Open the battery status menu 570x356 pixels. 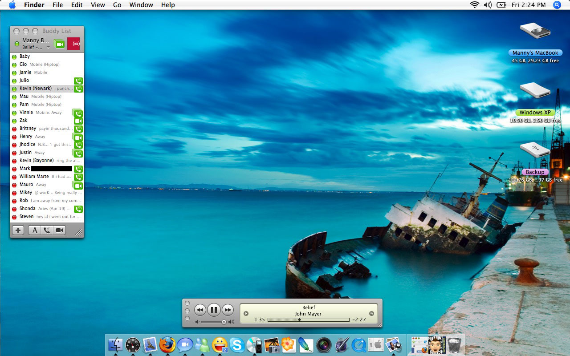tap(501, 5)
